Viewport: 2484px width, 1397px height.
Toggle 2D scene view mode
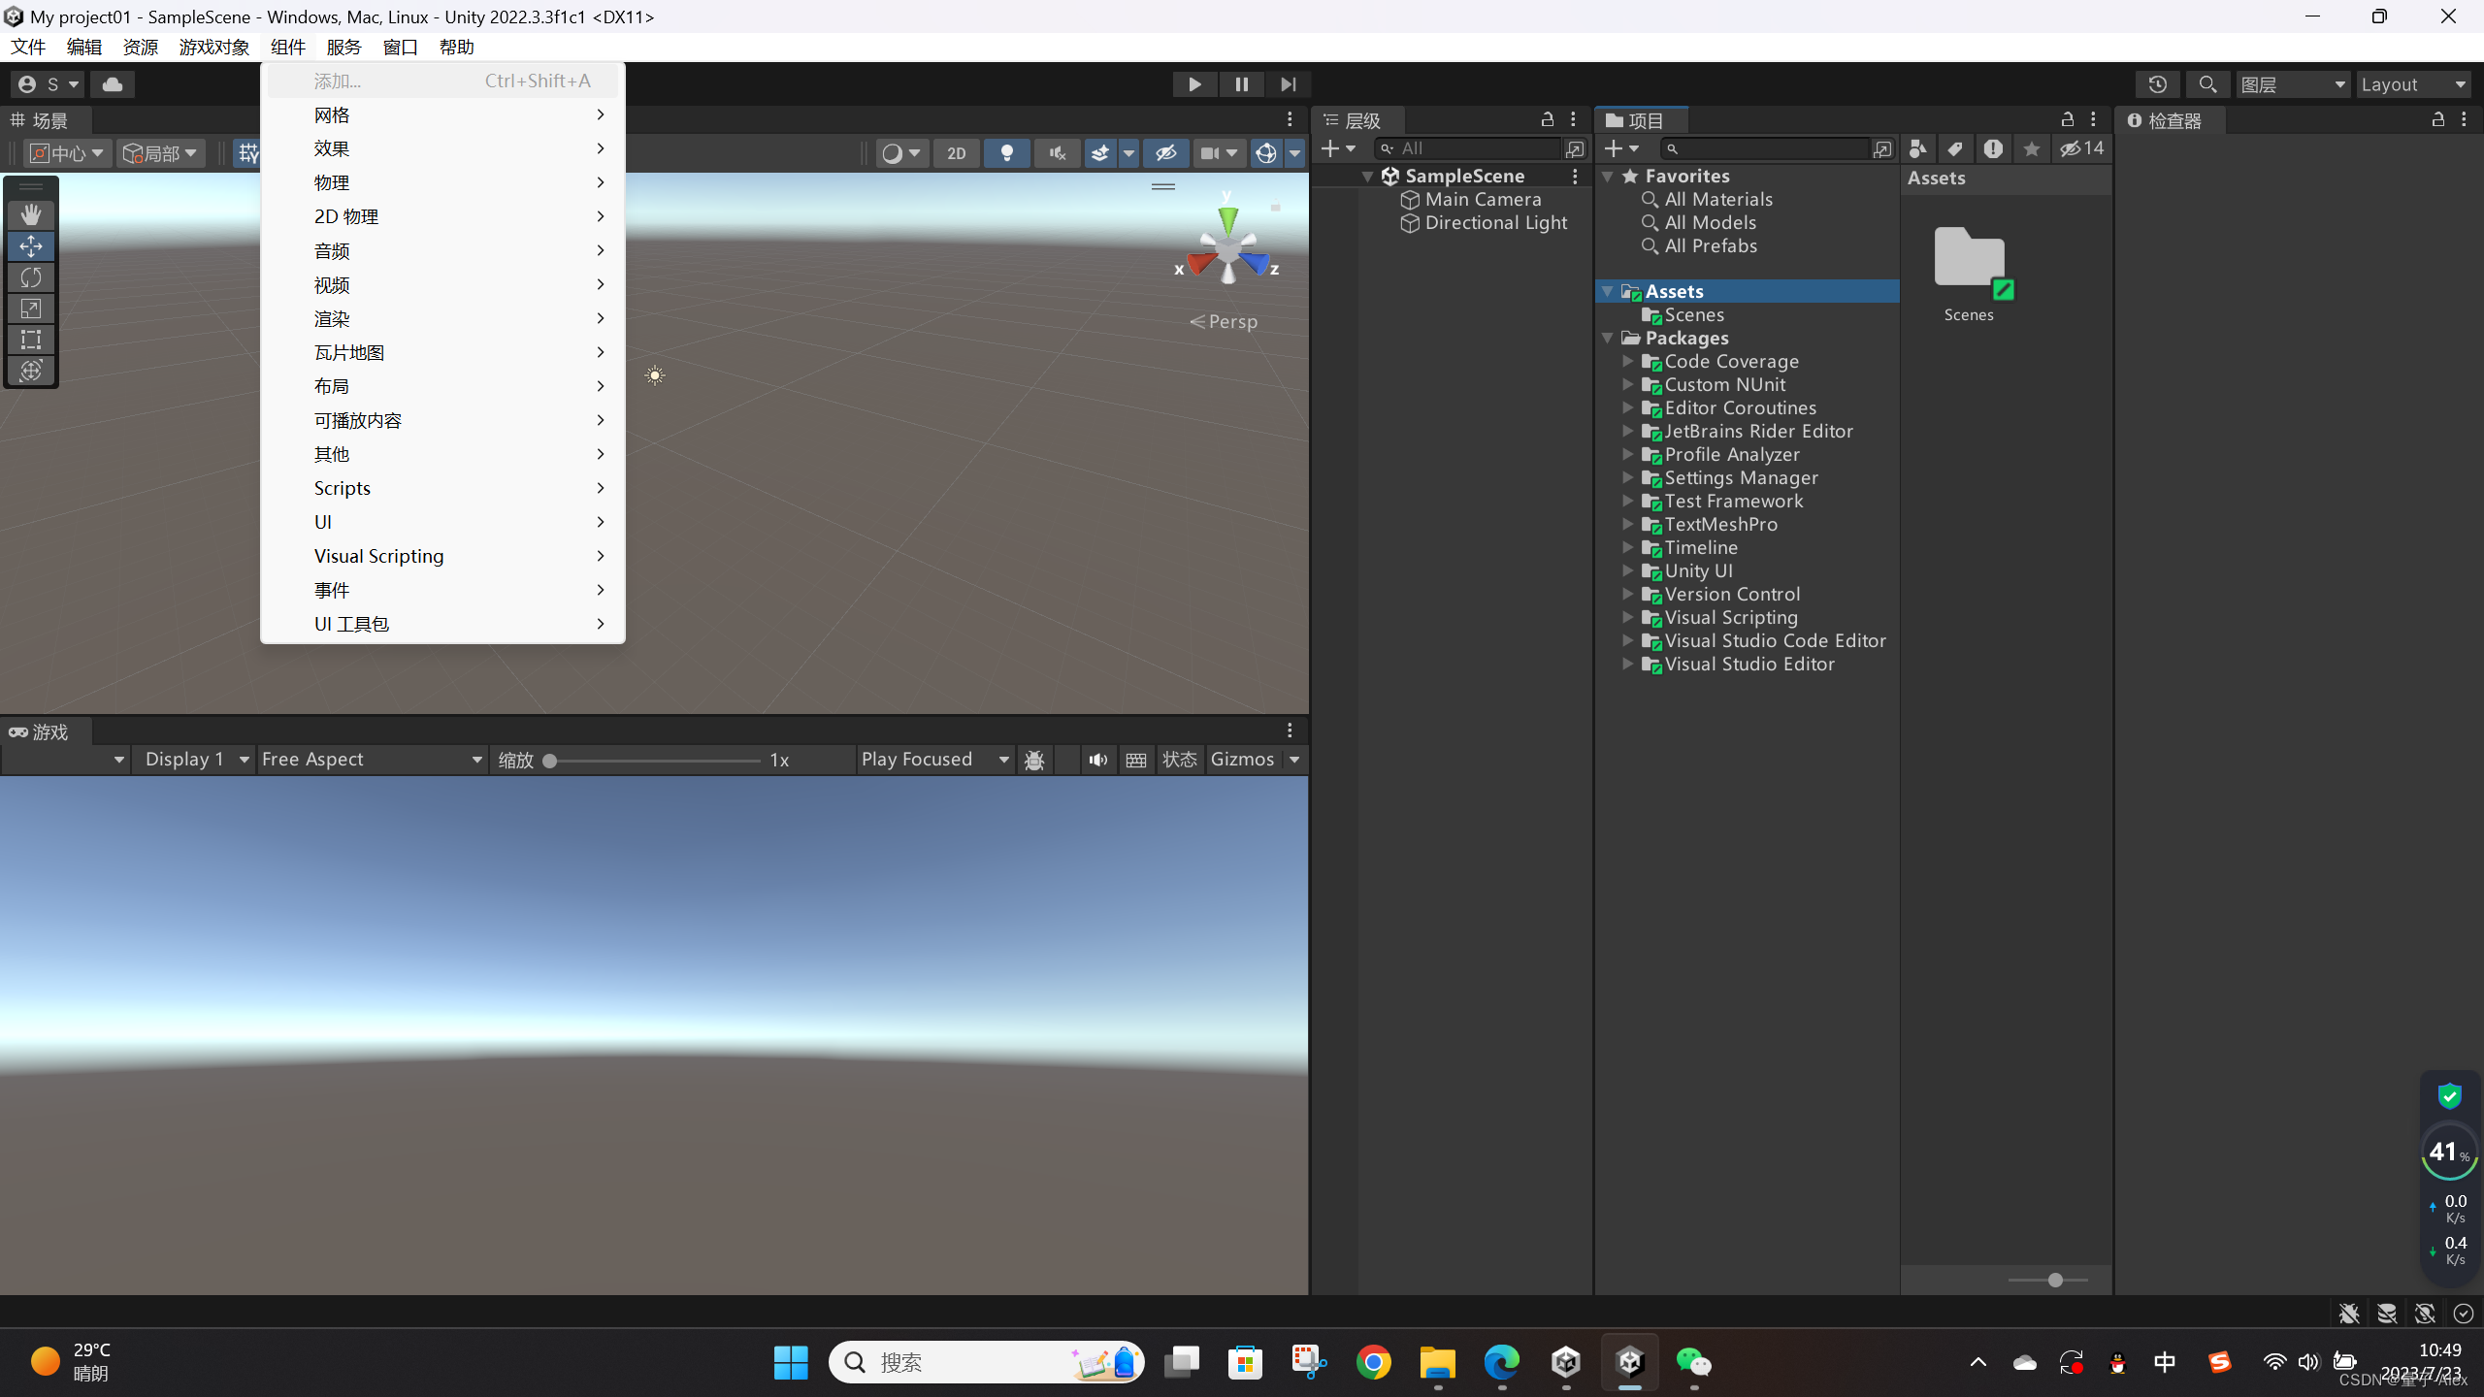[956, 153]
